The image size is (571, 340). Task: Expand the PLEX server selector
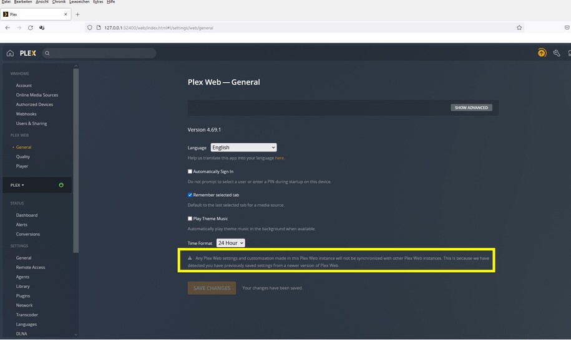(17, 186)
